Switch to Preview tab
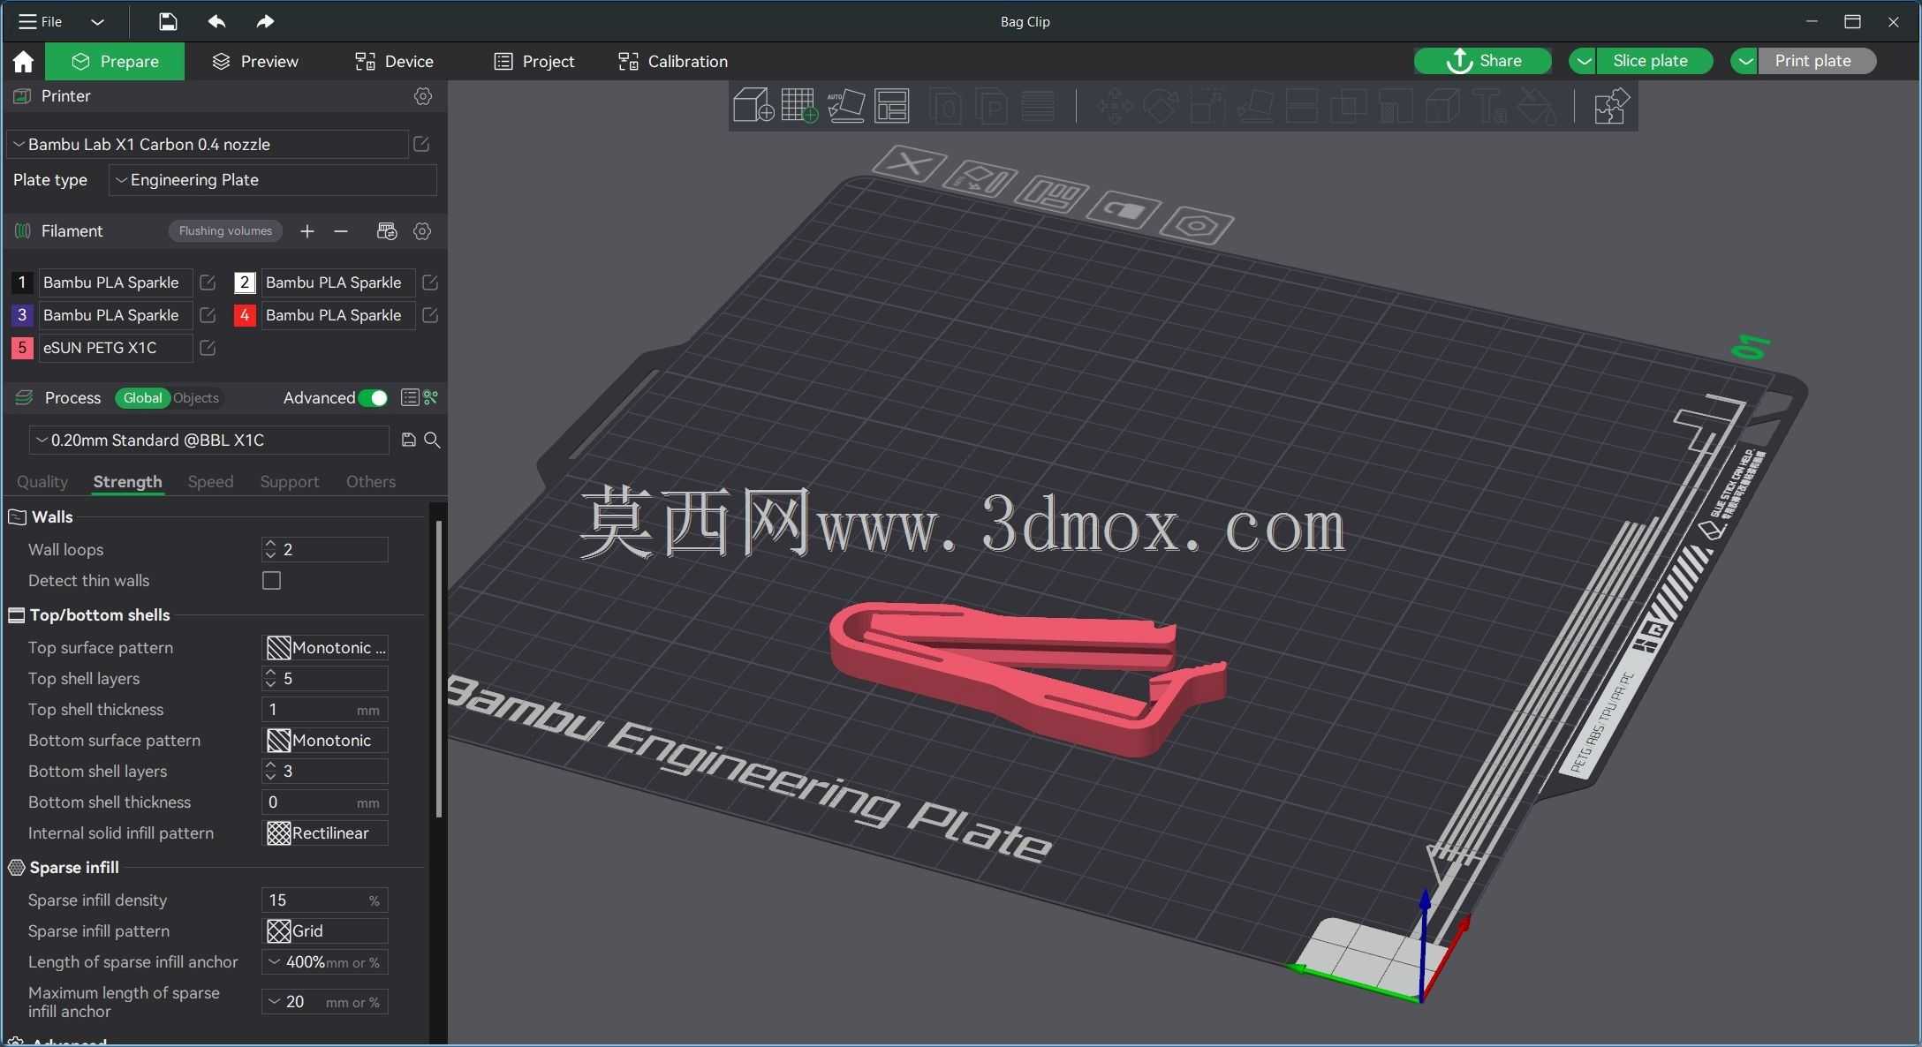Image resolution: width=1922 pixels, height=1047 pixels. pos(255,61)
